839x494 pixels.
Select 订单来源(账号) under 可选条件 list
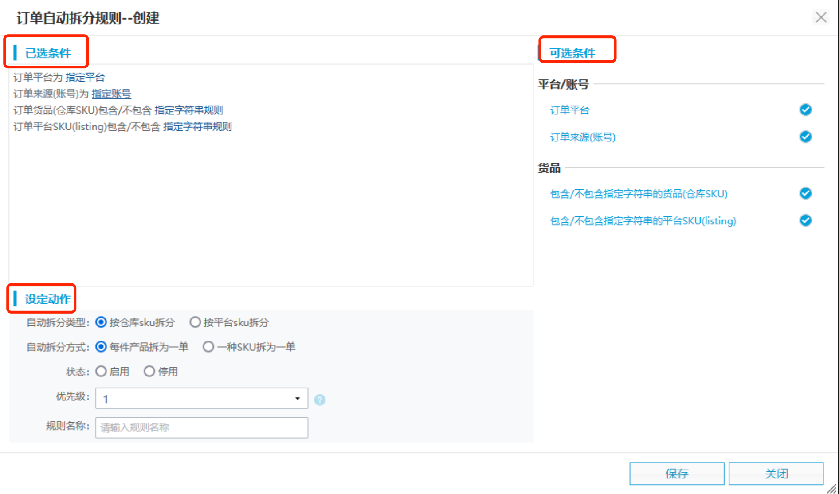(582, 137)
